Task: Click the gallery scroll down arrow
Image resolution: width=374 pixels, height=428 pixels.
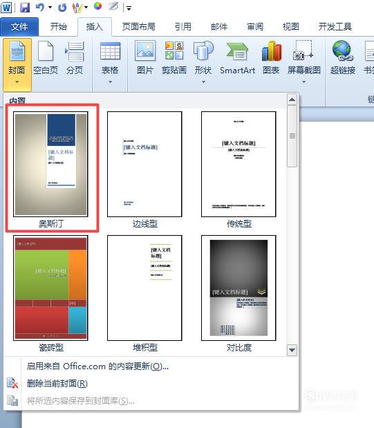Action: (292, 350)
